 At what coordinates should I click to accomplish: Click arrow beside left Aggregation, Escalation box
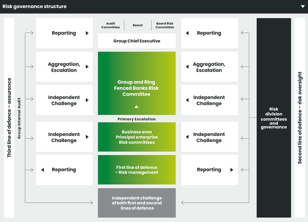87,67
